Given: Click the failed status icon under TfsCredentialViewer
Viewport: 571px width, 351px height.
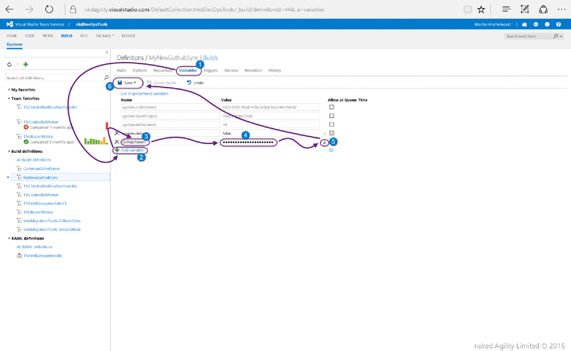Looking at the screenshot, I should click(26, 127).
